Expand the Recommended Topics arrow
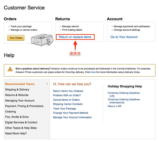The height and width of the screenshot is (141, 159). point(47,84)
